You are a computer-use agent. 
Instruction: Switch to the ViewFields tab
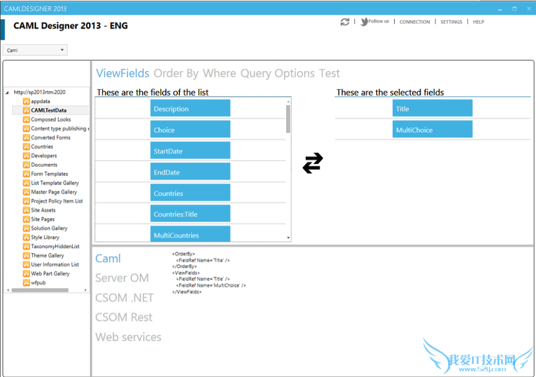pos(122,73)
